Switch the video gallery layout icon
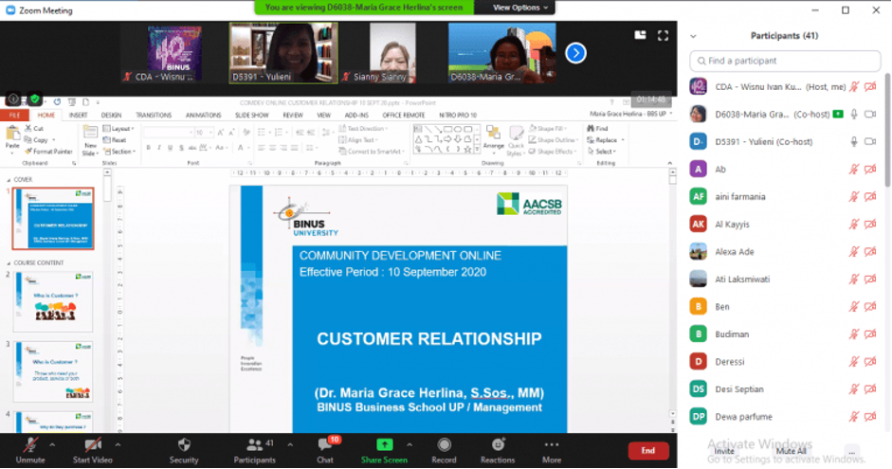The width and height of the screenshot is (892, 469). point(640,35)
